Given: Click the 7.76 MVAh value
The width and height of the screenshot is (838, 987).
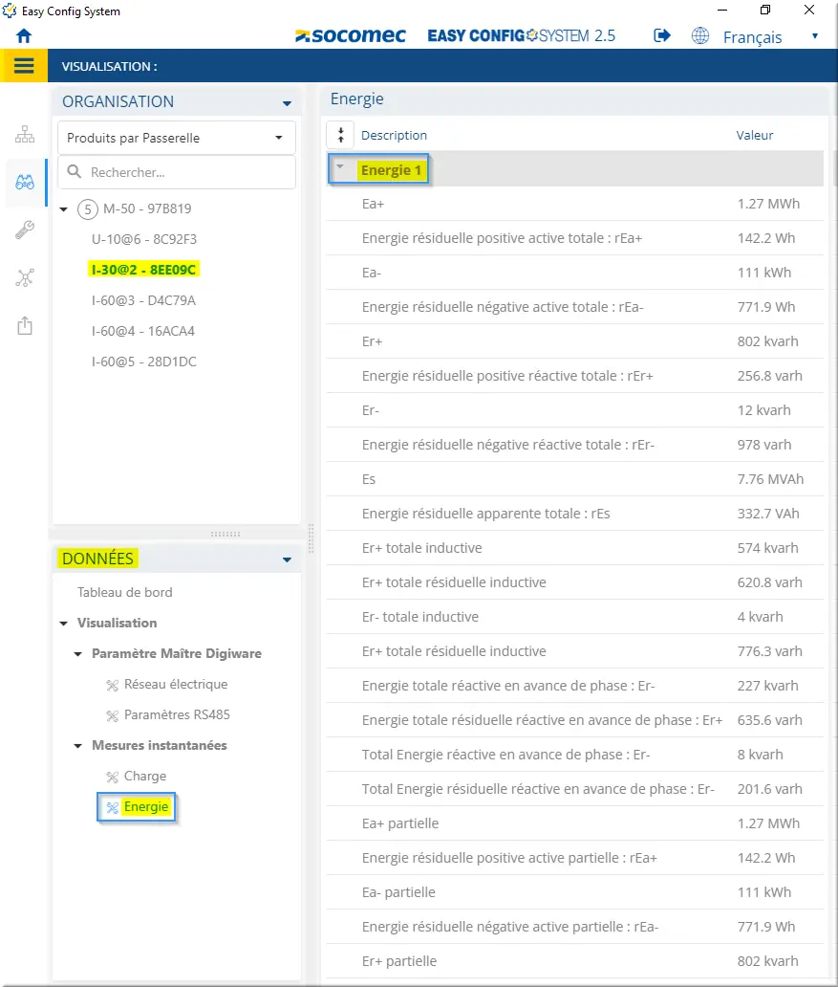Looking at the screenshot, I should [x=770, y=480].
